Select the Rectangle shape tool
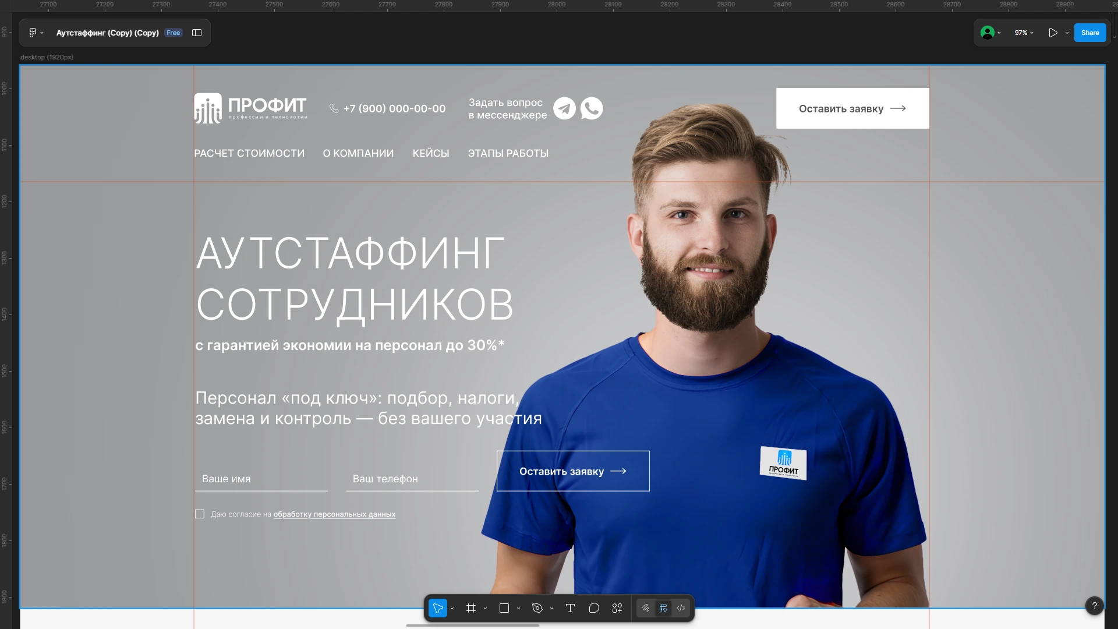 tap(504, 608)
